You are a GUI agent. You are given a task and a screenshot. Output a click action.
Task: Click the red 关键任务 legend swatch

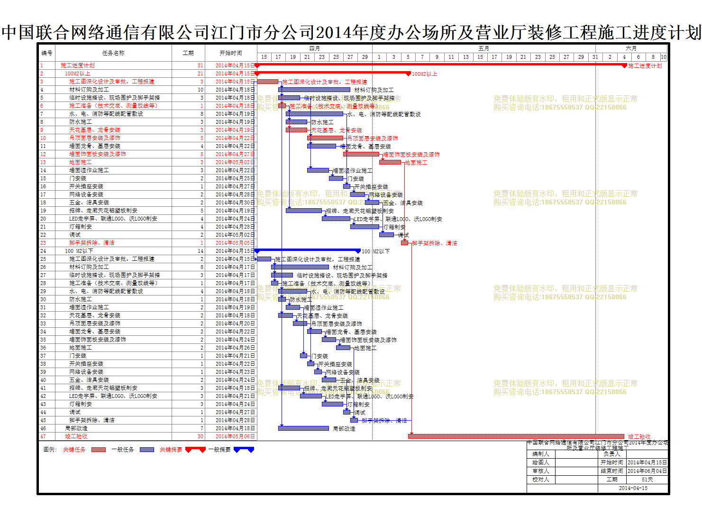[x=98, y=450]
